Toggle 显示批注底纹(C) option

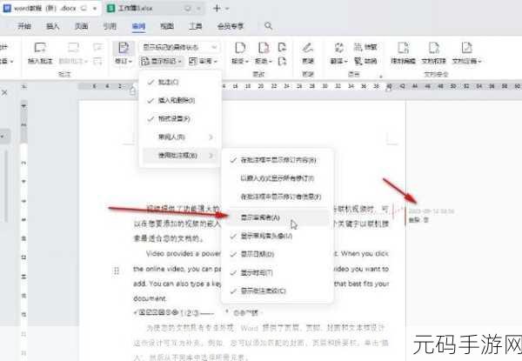point(277,291)
